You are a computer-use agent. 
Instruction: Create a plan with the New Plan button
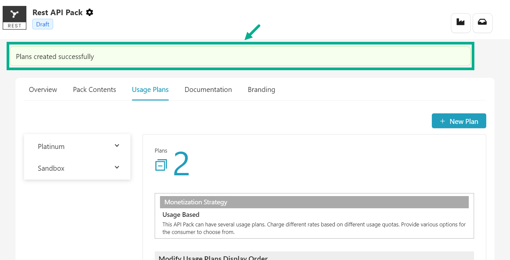[459, 121]
